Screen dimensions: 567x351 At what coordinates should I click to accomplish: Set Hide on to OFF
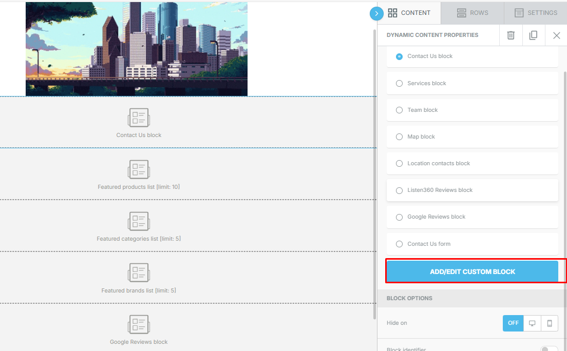pos(513,323)
